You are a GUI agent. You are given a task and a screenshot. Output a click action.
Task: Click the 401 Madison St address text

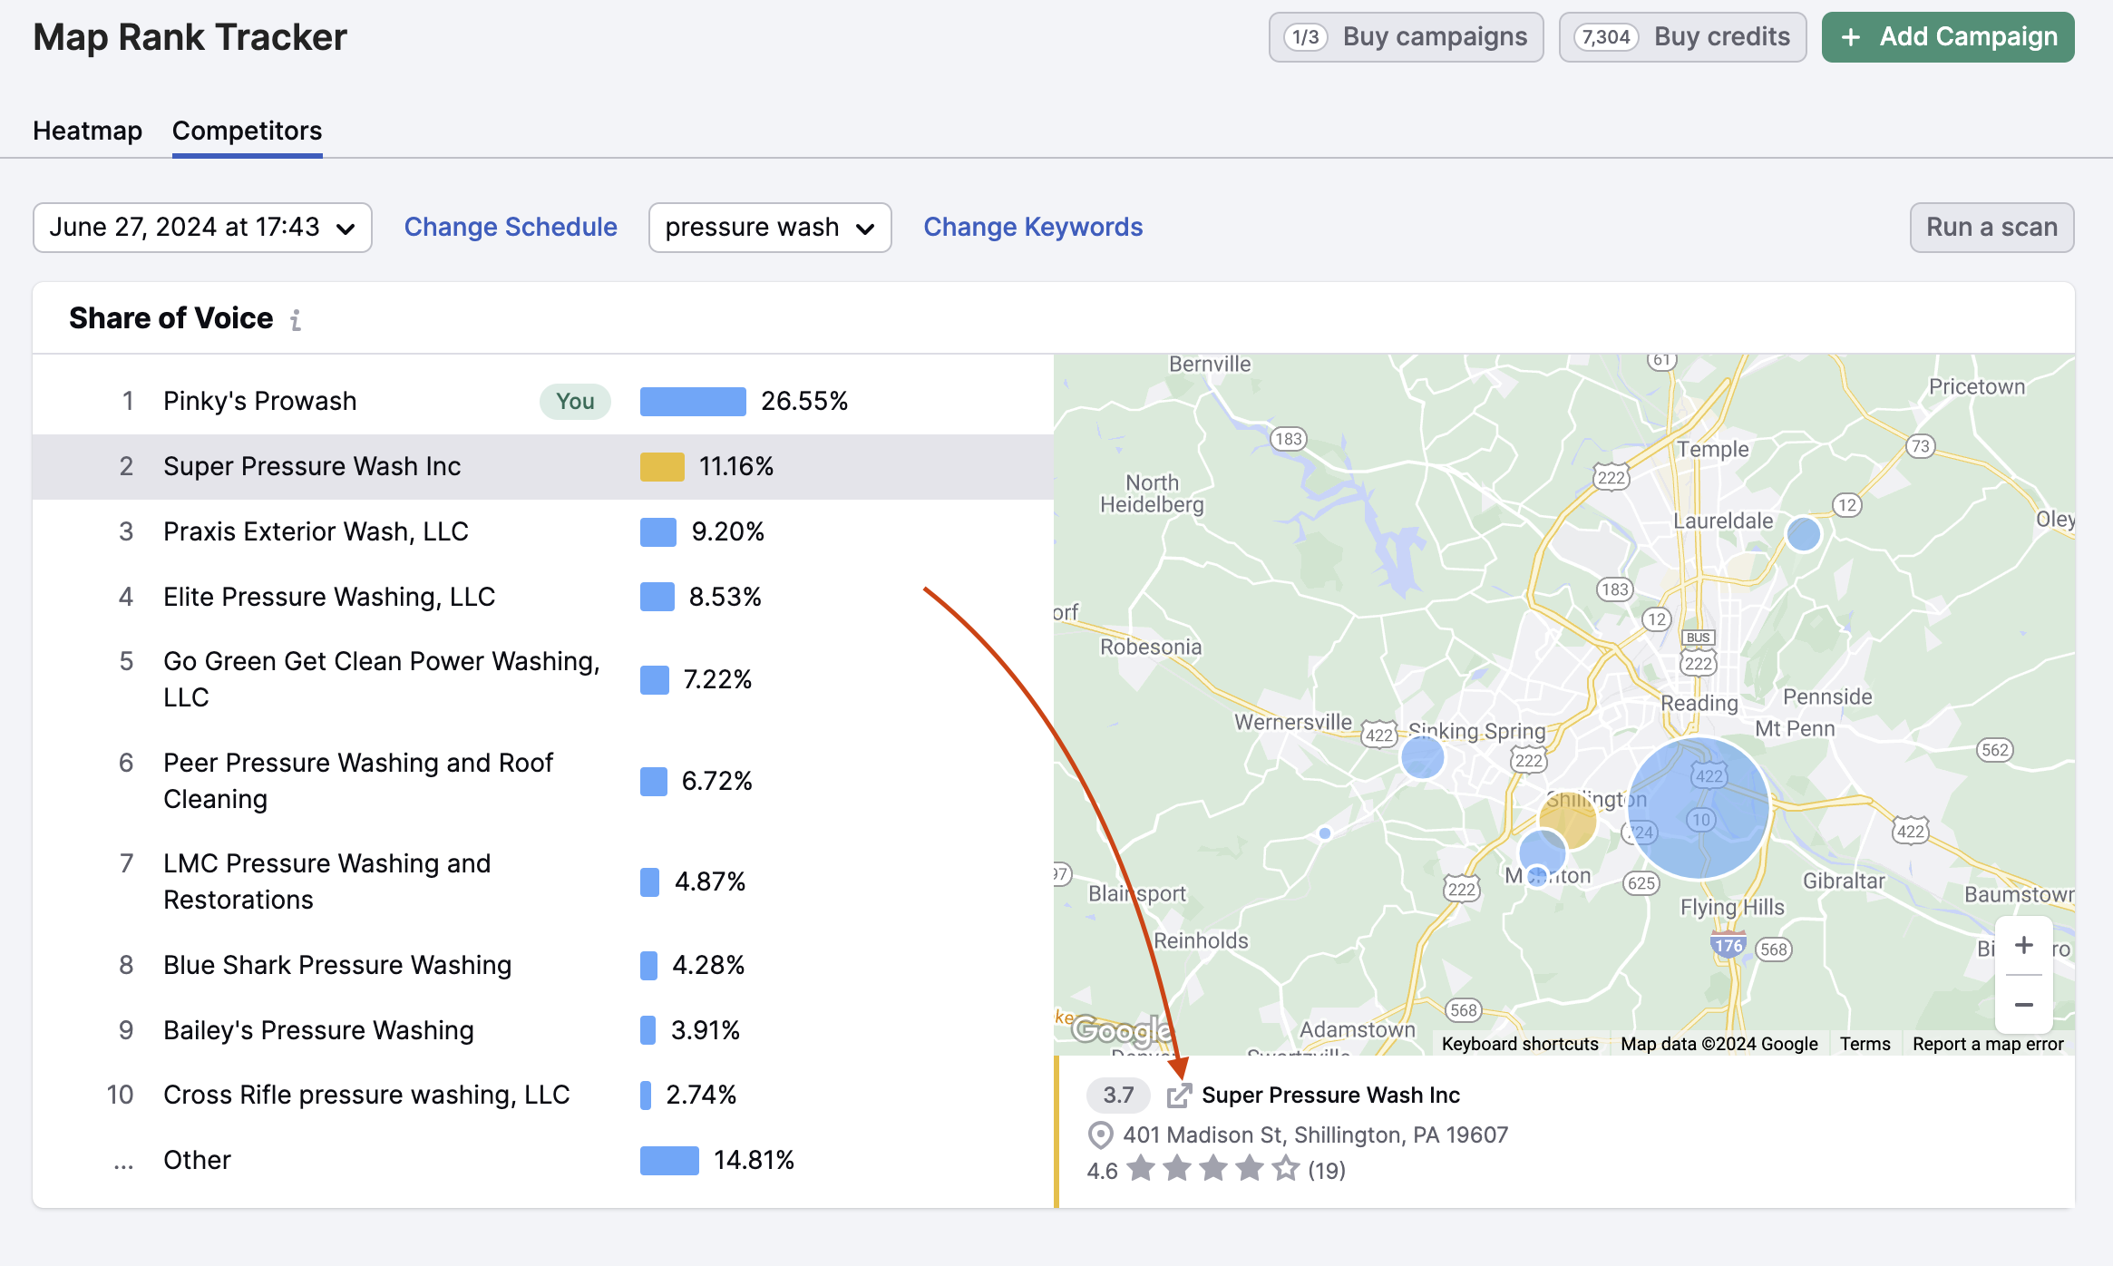[x=1315, y=1135]
